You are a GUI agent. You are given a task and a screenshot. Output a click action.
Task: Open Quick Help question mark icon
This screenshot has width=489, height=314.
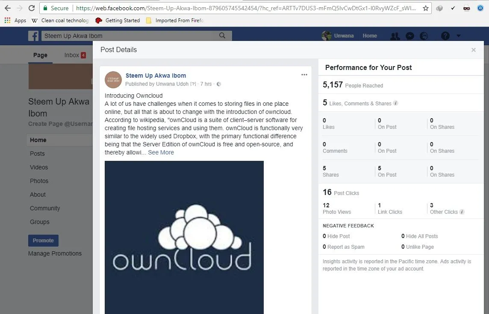pos(445,36)
